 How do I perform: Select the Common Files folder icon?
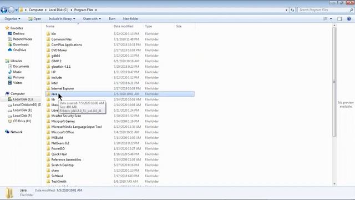[48, 39]
